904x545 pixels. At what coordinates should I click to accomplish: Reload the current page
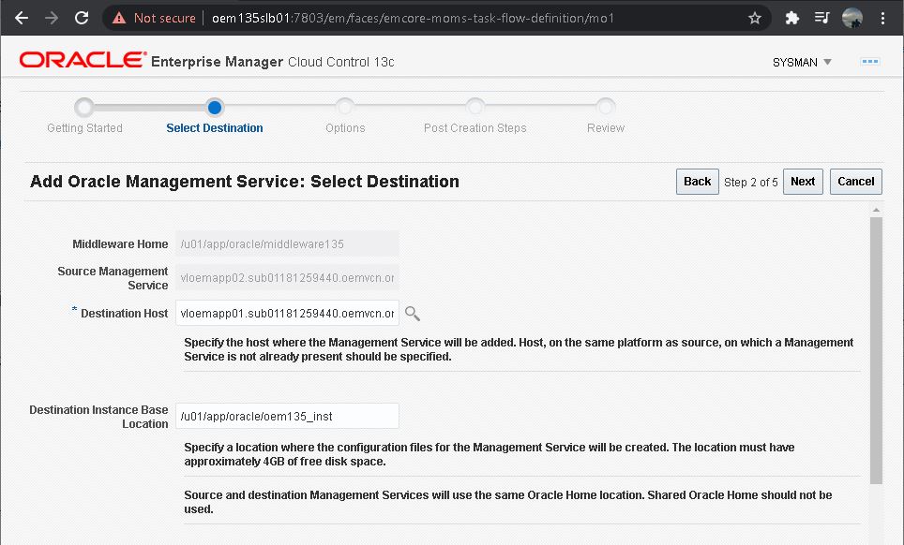coord(83,17)
